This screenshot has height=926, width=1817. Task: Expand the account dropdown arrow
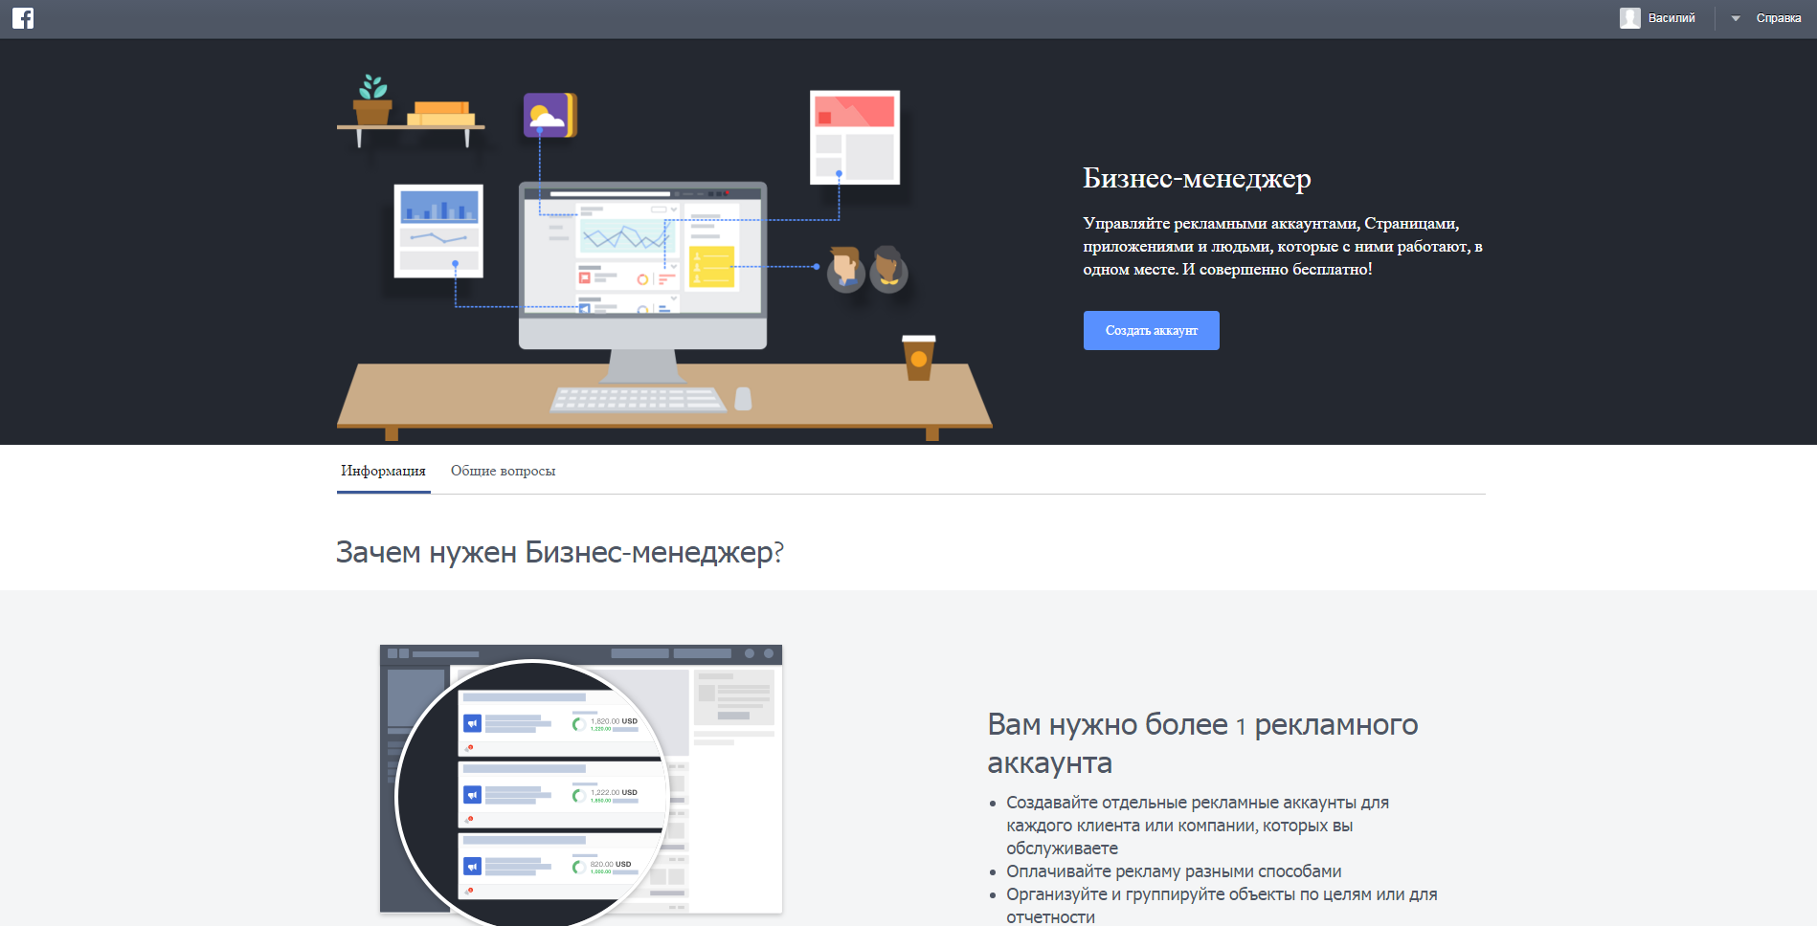pyautogui.click(x=1736, y=18)
